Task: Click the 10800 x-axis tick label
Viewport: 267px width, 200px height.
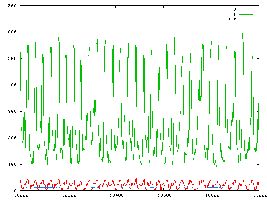Action: pyautogui.click(x=212, y=195)
